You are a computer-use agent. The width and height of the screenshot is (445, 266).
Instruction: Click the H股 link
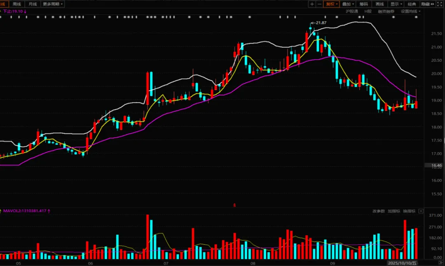click(368, 12)
